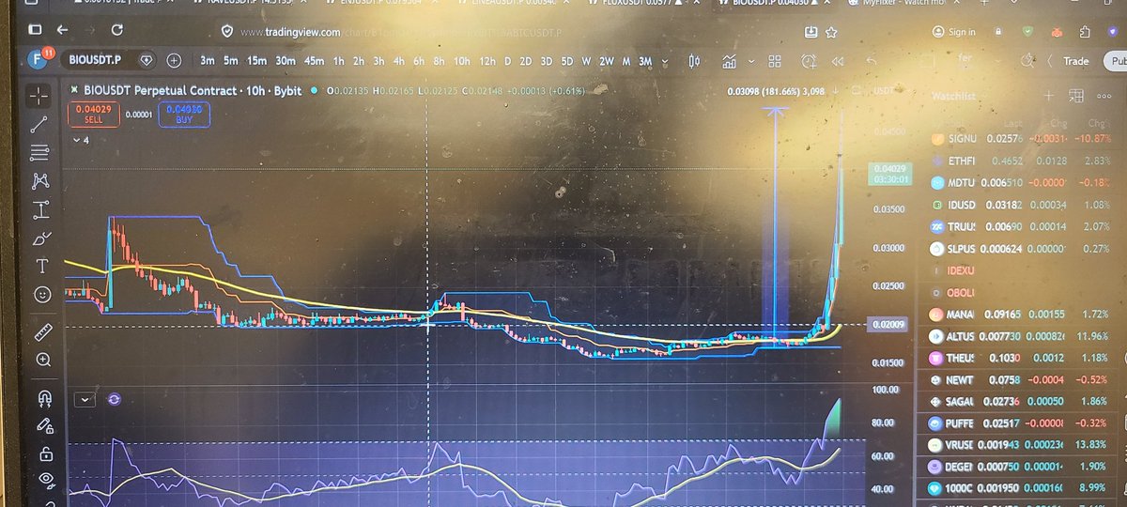Viewport: 1127px width, 507px height.
Task: Click the blue BUY price button
Action: (x=183, y=115)
